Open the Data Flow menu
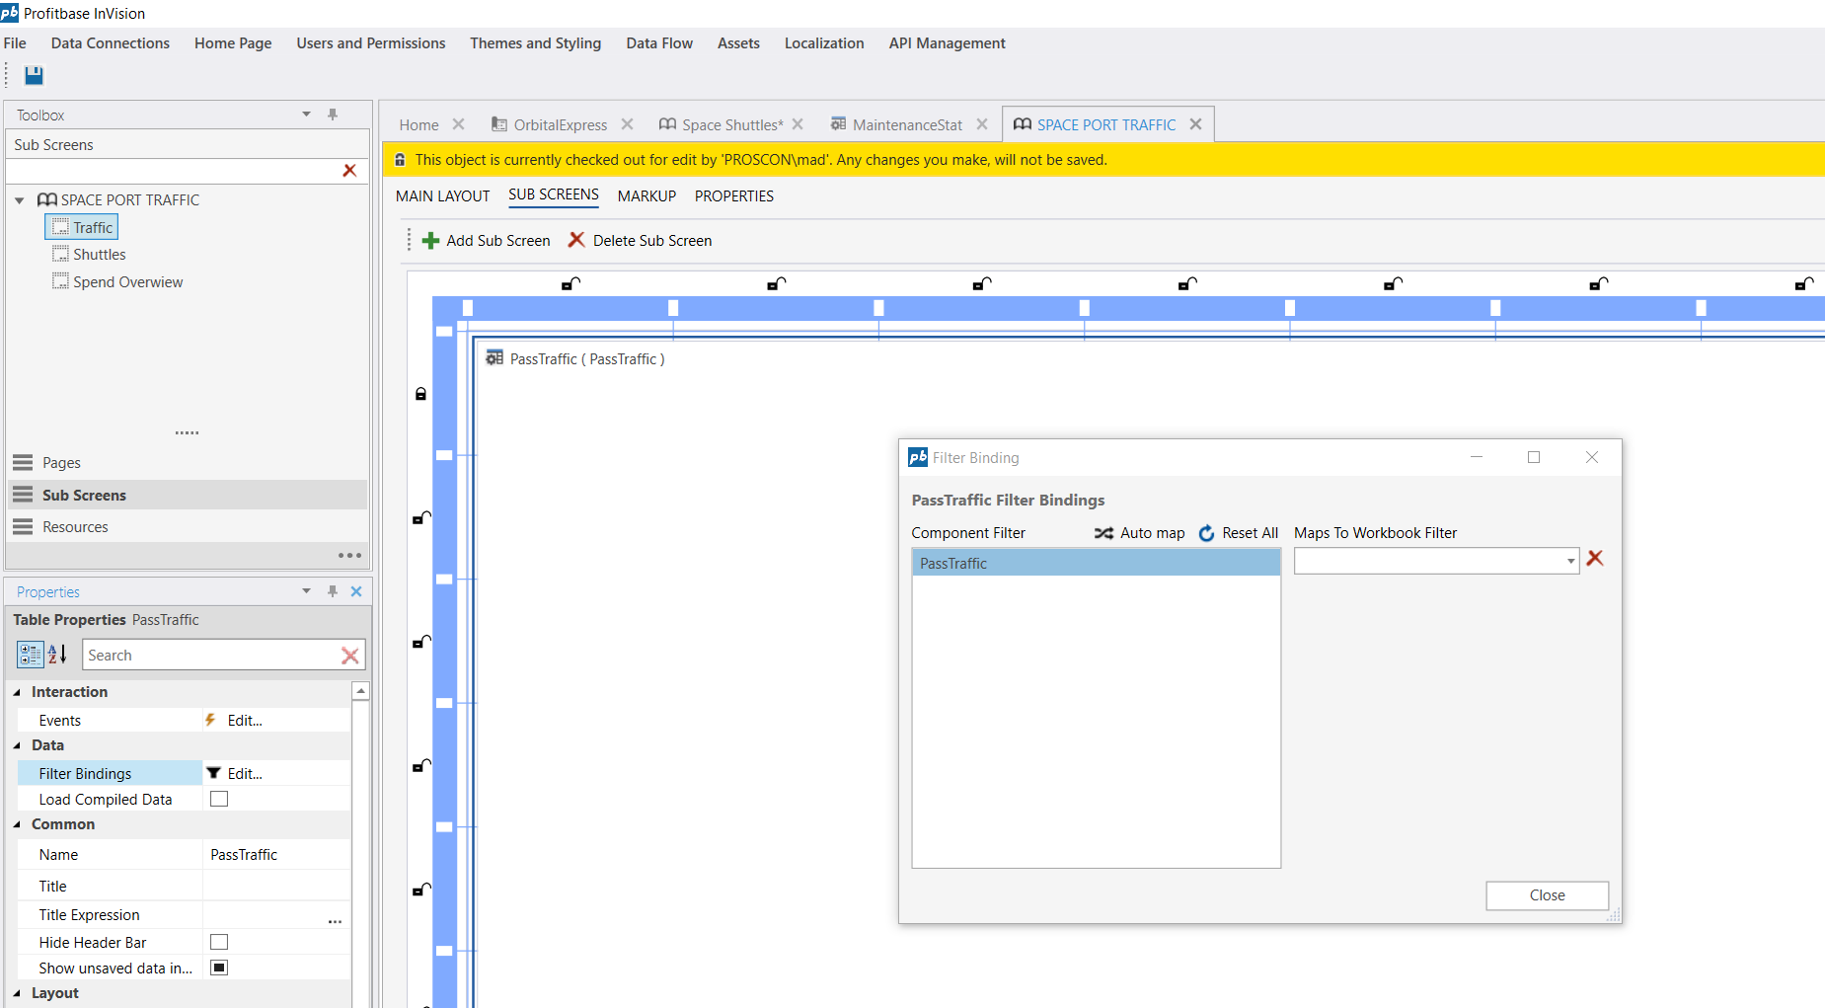The width and height of the screenshot is (1825, 1008). [658, 43]
